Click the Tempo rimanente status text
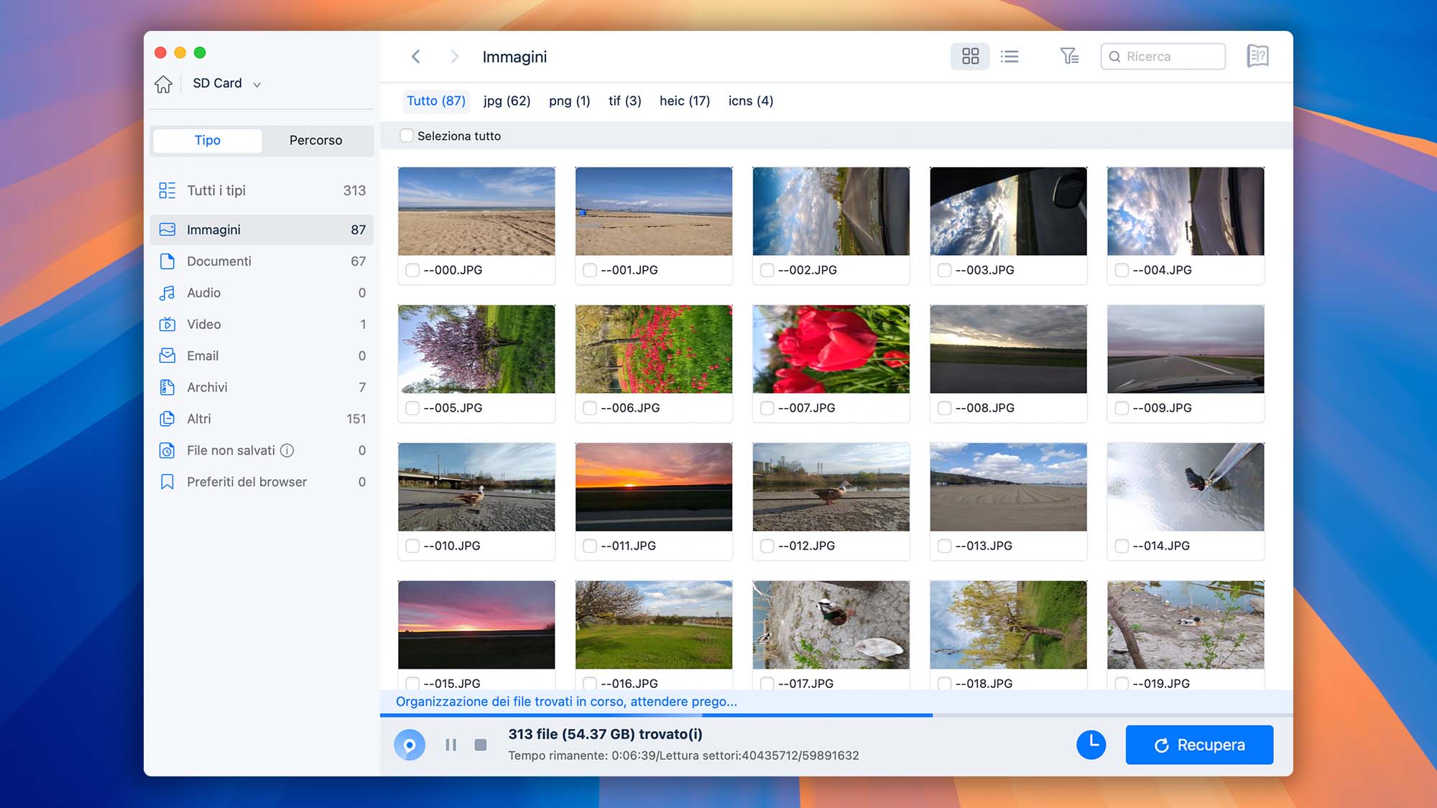The image size is (1437, 808). [x=683, y=756]
